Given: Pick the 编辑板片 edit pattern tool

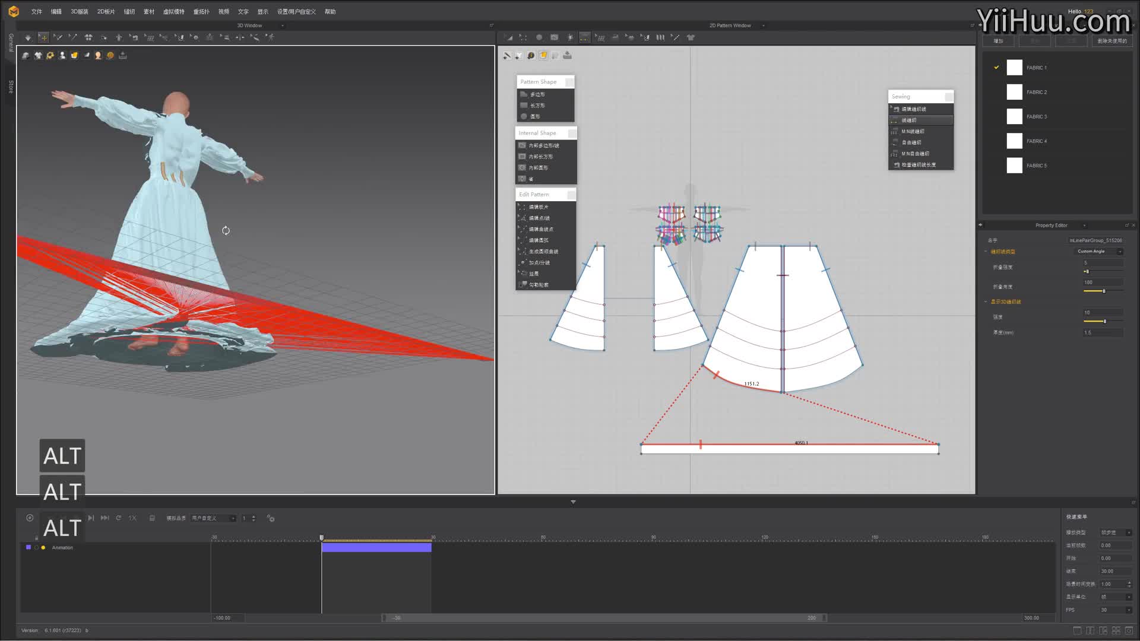Looking at the screenshot, I should tap(539, 207).
